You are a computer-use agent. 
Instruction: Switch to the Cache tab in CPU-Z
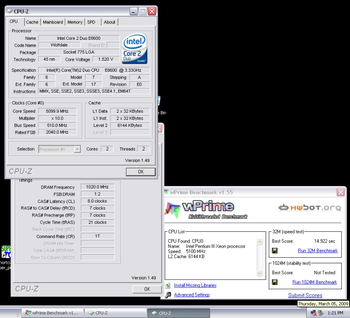(32, 22)
